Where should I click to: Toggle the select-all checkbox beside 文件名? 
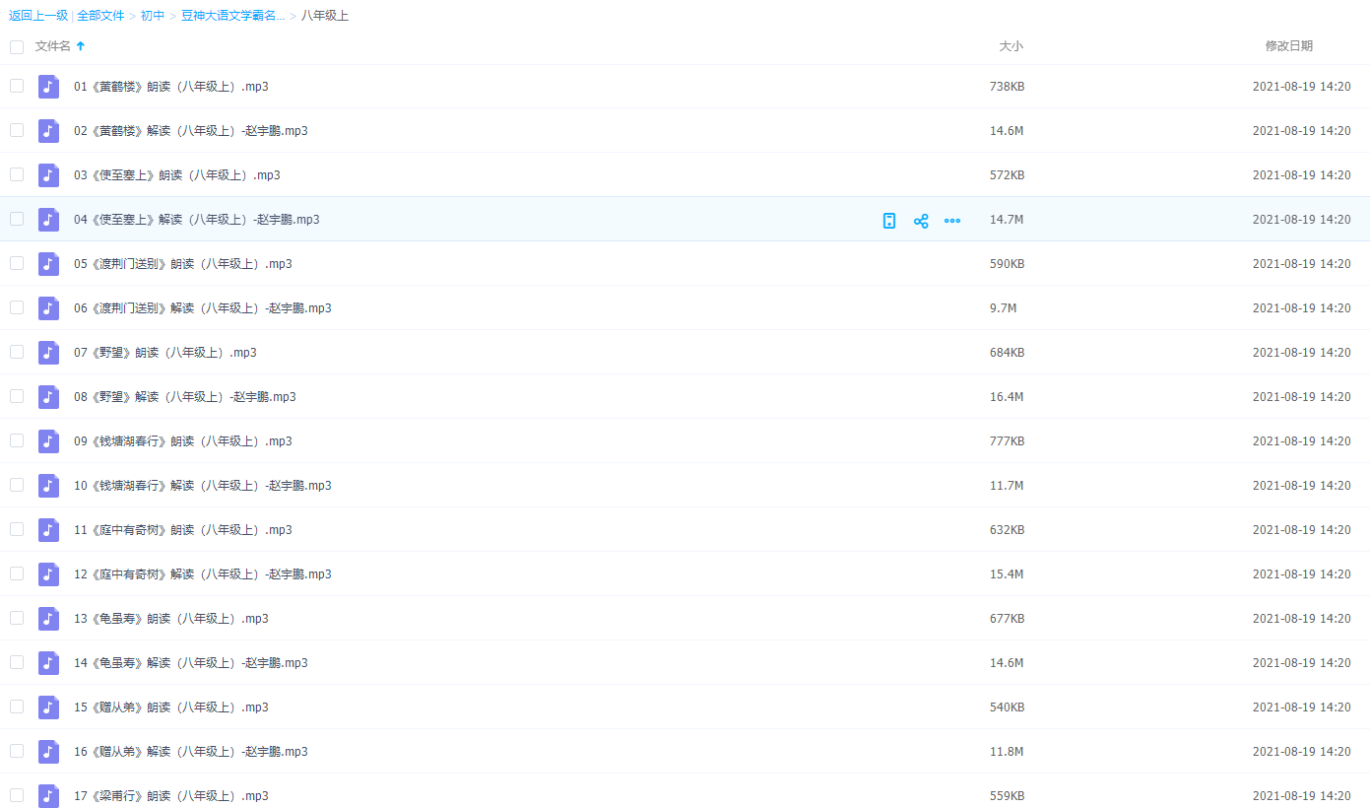pyautogui.click(x=17, y=46)
